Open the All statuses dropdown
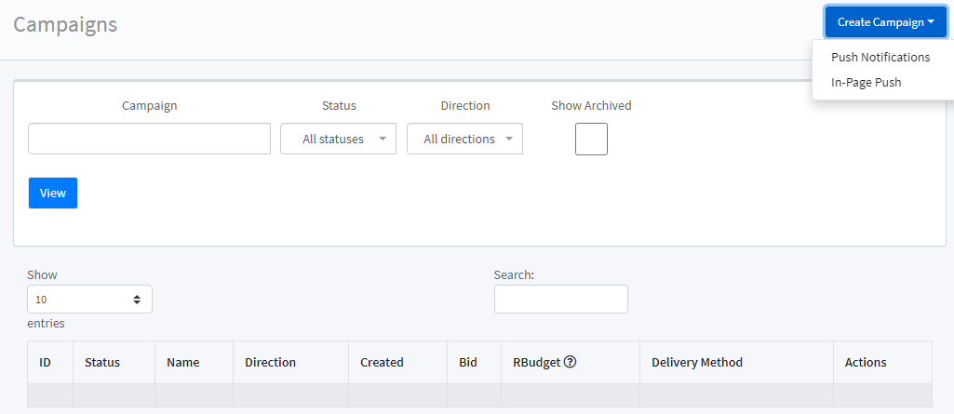The width and height of the screenshot is (954, 414). pyautogui.click(x=338, y=139)
